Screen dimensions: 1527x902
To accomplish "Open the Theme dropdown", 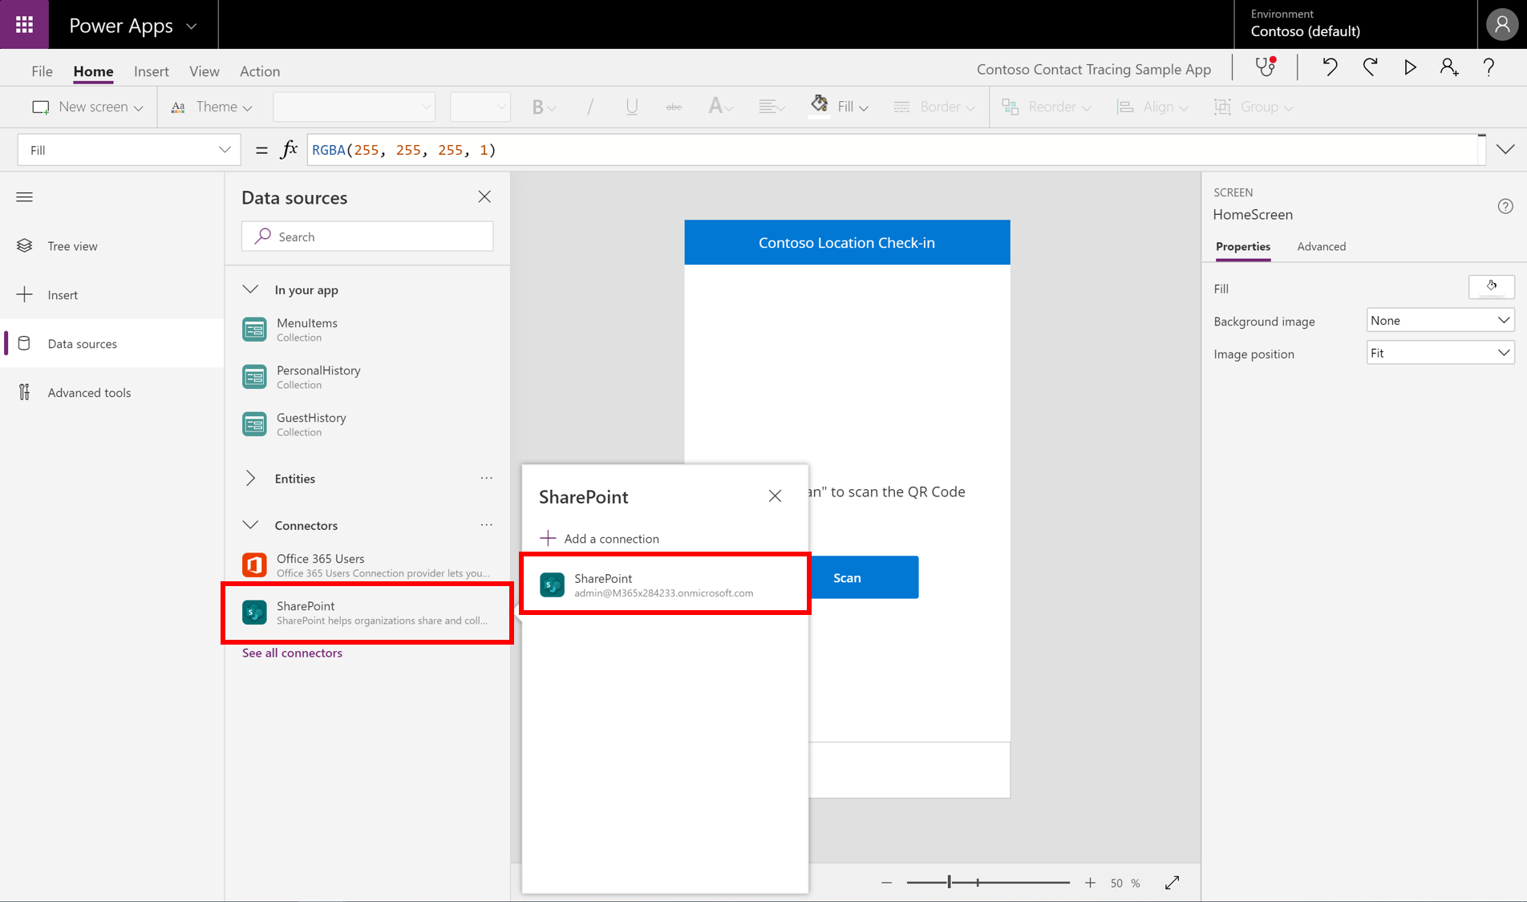I will pos(212,107).
